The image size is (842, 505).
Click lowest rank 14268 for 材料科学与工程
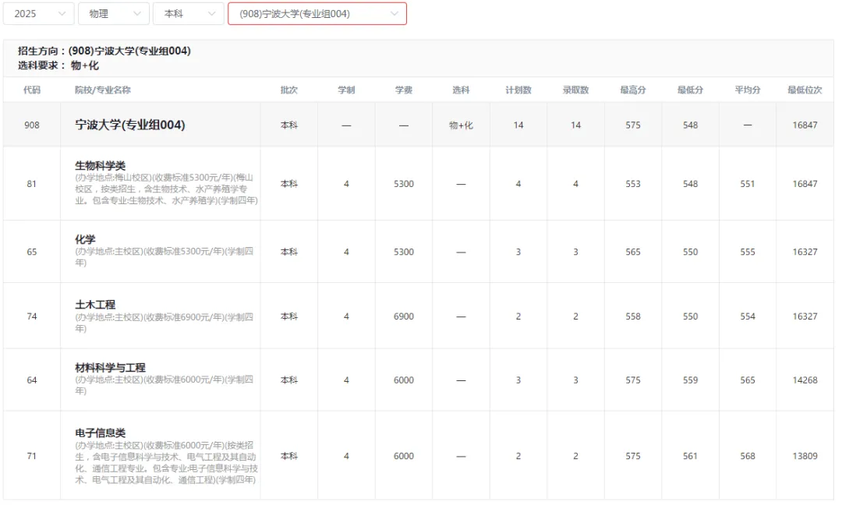[805, 380]
